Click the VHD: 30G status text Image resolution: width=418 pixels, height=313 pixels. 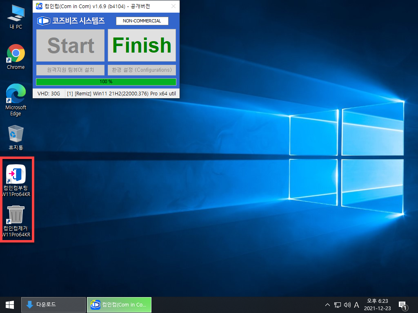click(49, 94)
